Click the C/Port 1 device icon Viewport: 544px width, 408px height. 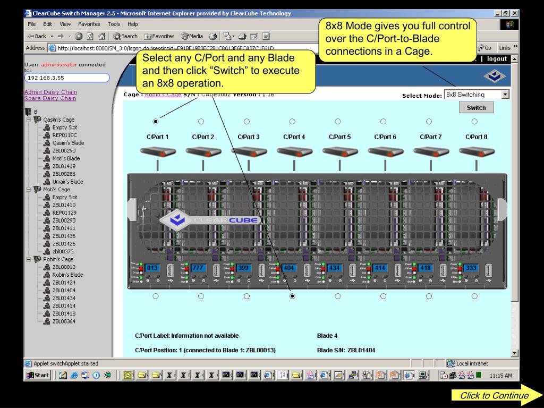pyautogui.click(x=158, y=151)
